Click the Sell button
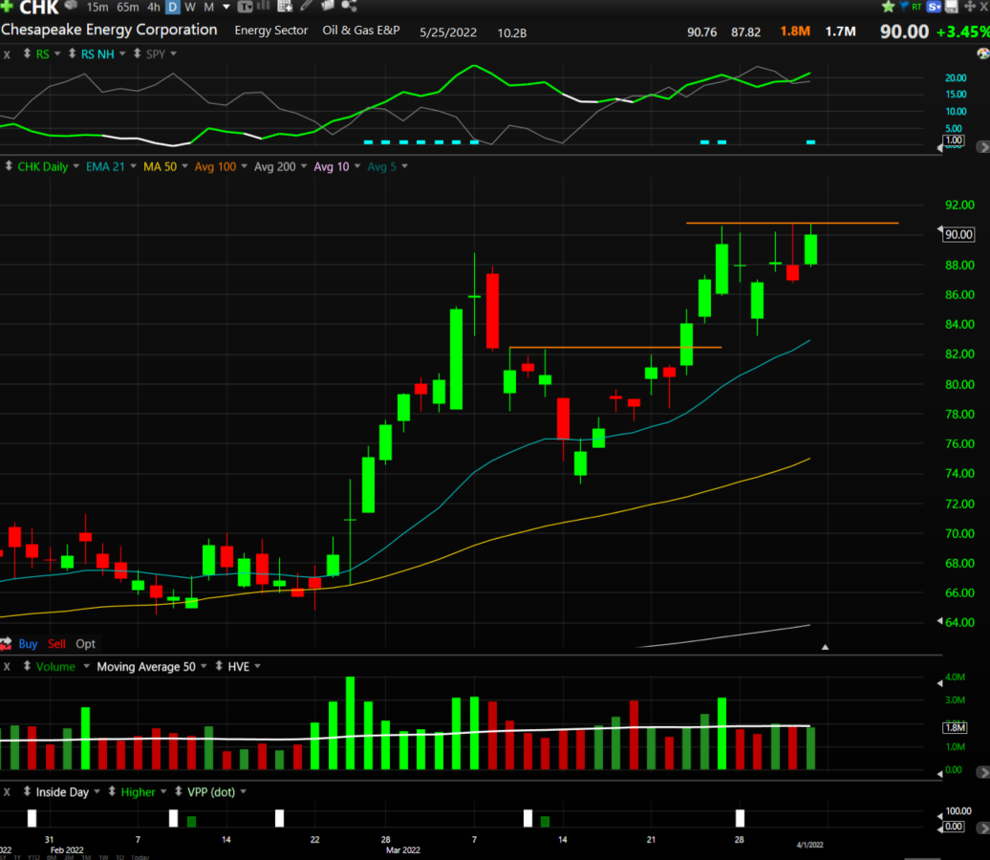 (x=56, y=643)
